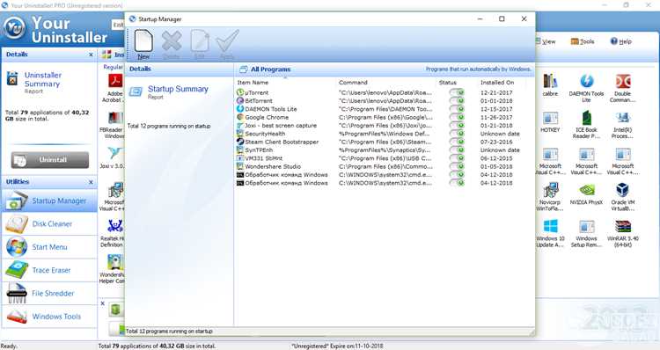Open Start Menu utility
This screenshot has width=660, height=350.
(x=49, y=247)
